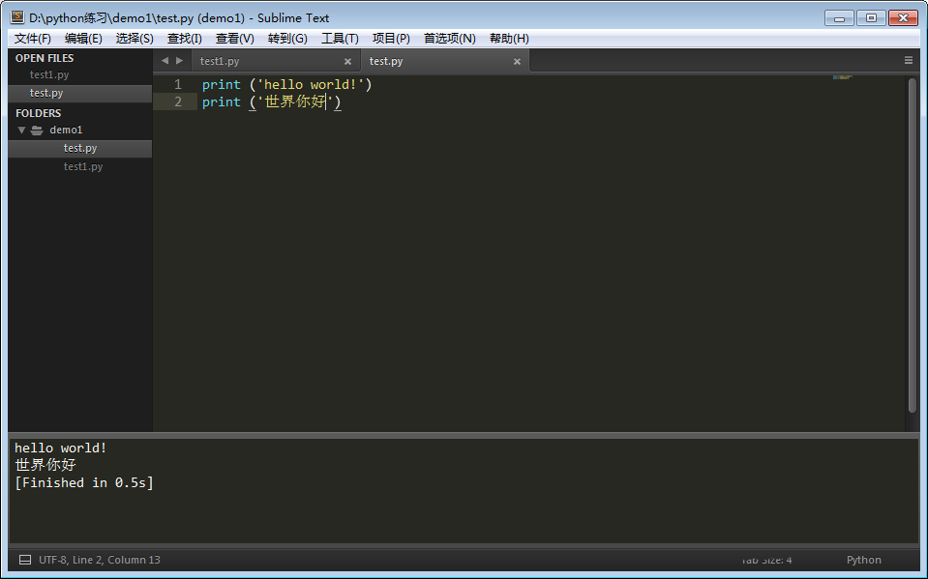Open the 查看(V) menu

[235, 39]
